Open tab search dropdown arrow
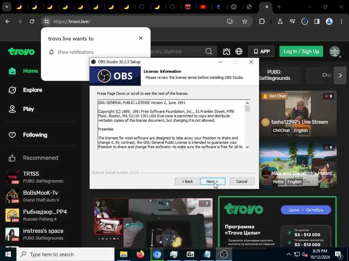This screenshot has width=349, height=261. (x=7, y=7)
